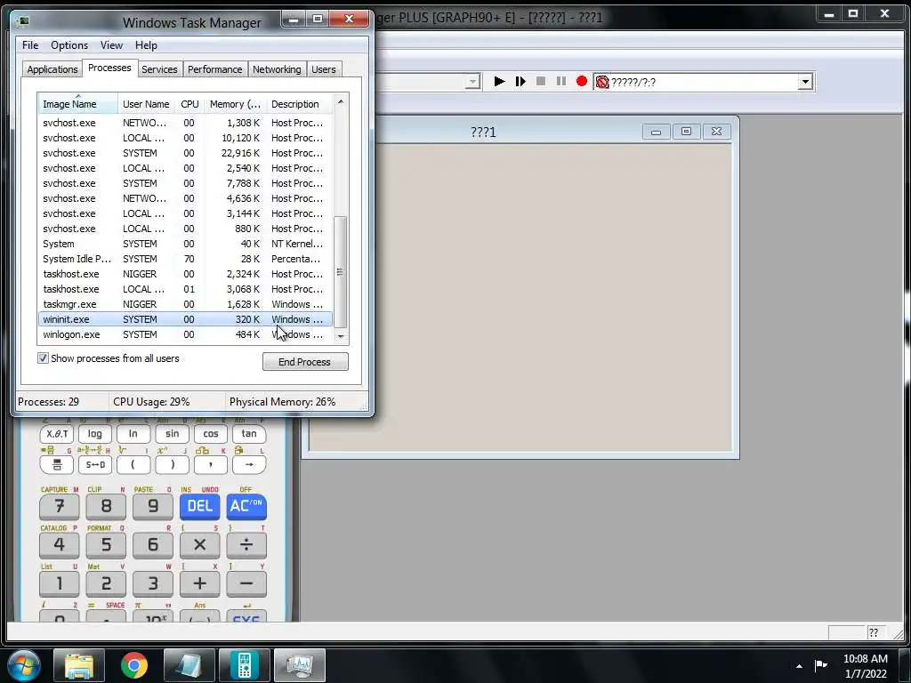Tap the number 3 key
This screenshot has width=911, height=683.
[x=153, y=583]
